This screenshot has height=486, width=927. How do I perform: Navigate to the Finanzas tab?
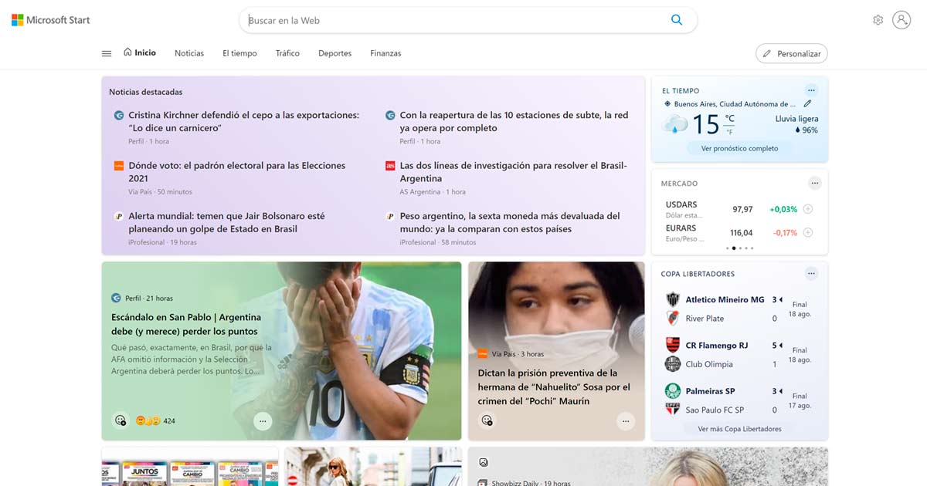pyautogui.click(x=385, y=53)
